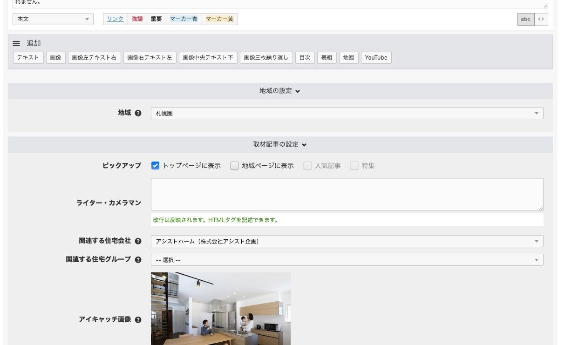Image resolution: width=565 pixels, height=345 pixels.
Task: Apply マーカー黄 yellow highlight
Action: click(x=219, y=19)
